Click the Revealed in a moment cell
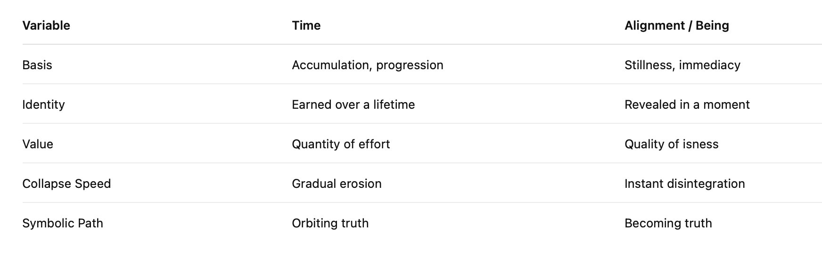The width and height of the screenshot is (822, 258). 687,105
